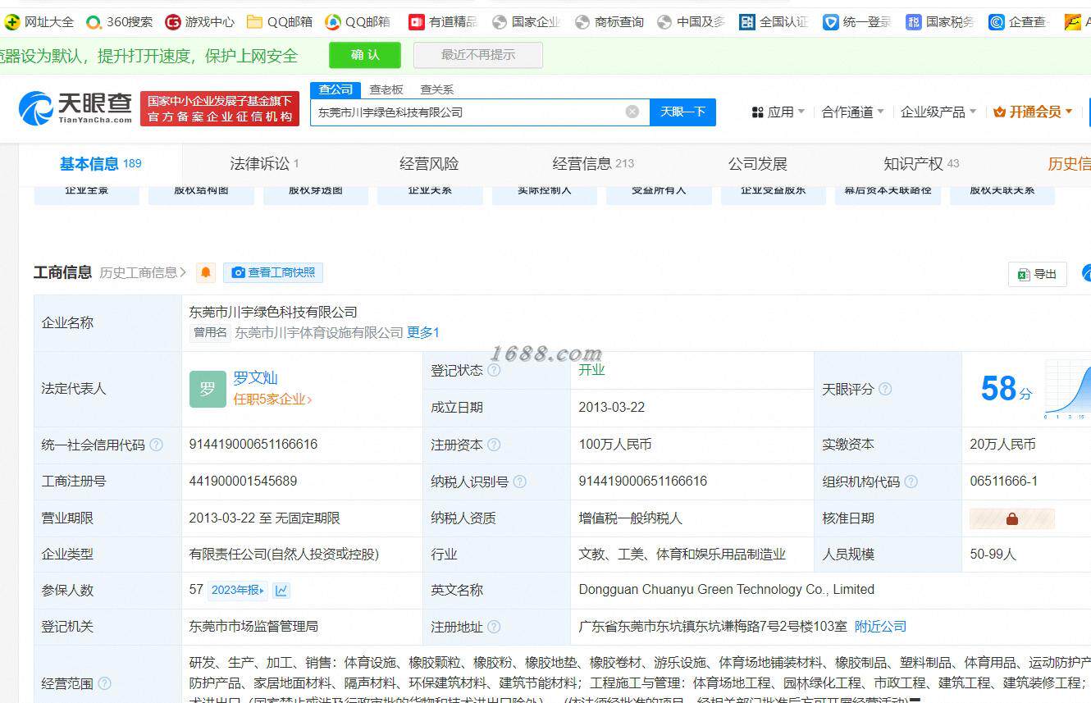This screenshot has height=703, width=1091.
Task: Click the 罗 avatar of the legal representative
Action: coord(208,389)
